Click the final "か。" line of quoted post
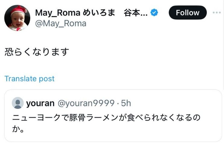The height and width of the screenshot is (146, 224). click(18, 130)
